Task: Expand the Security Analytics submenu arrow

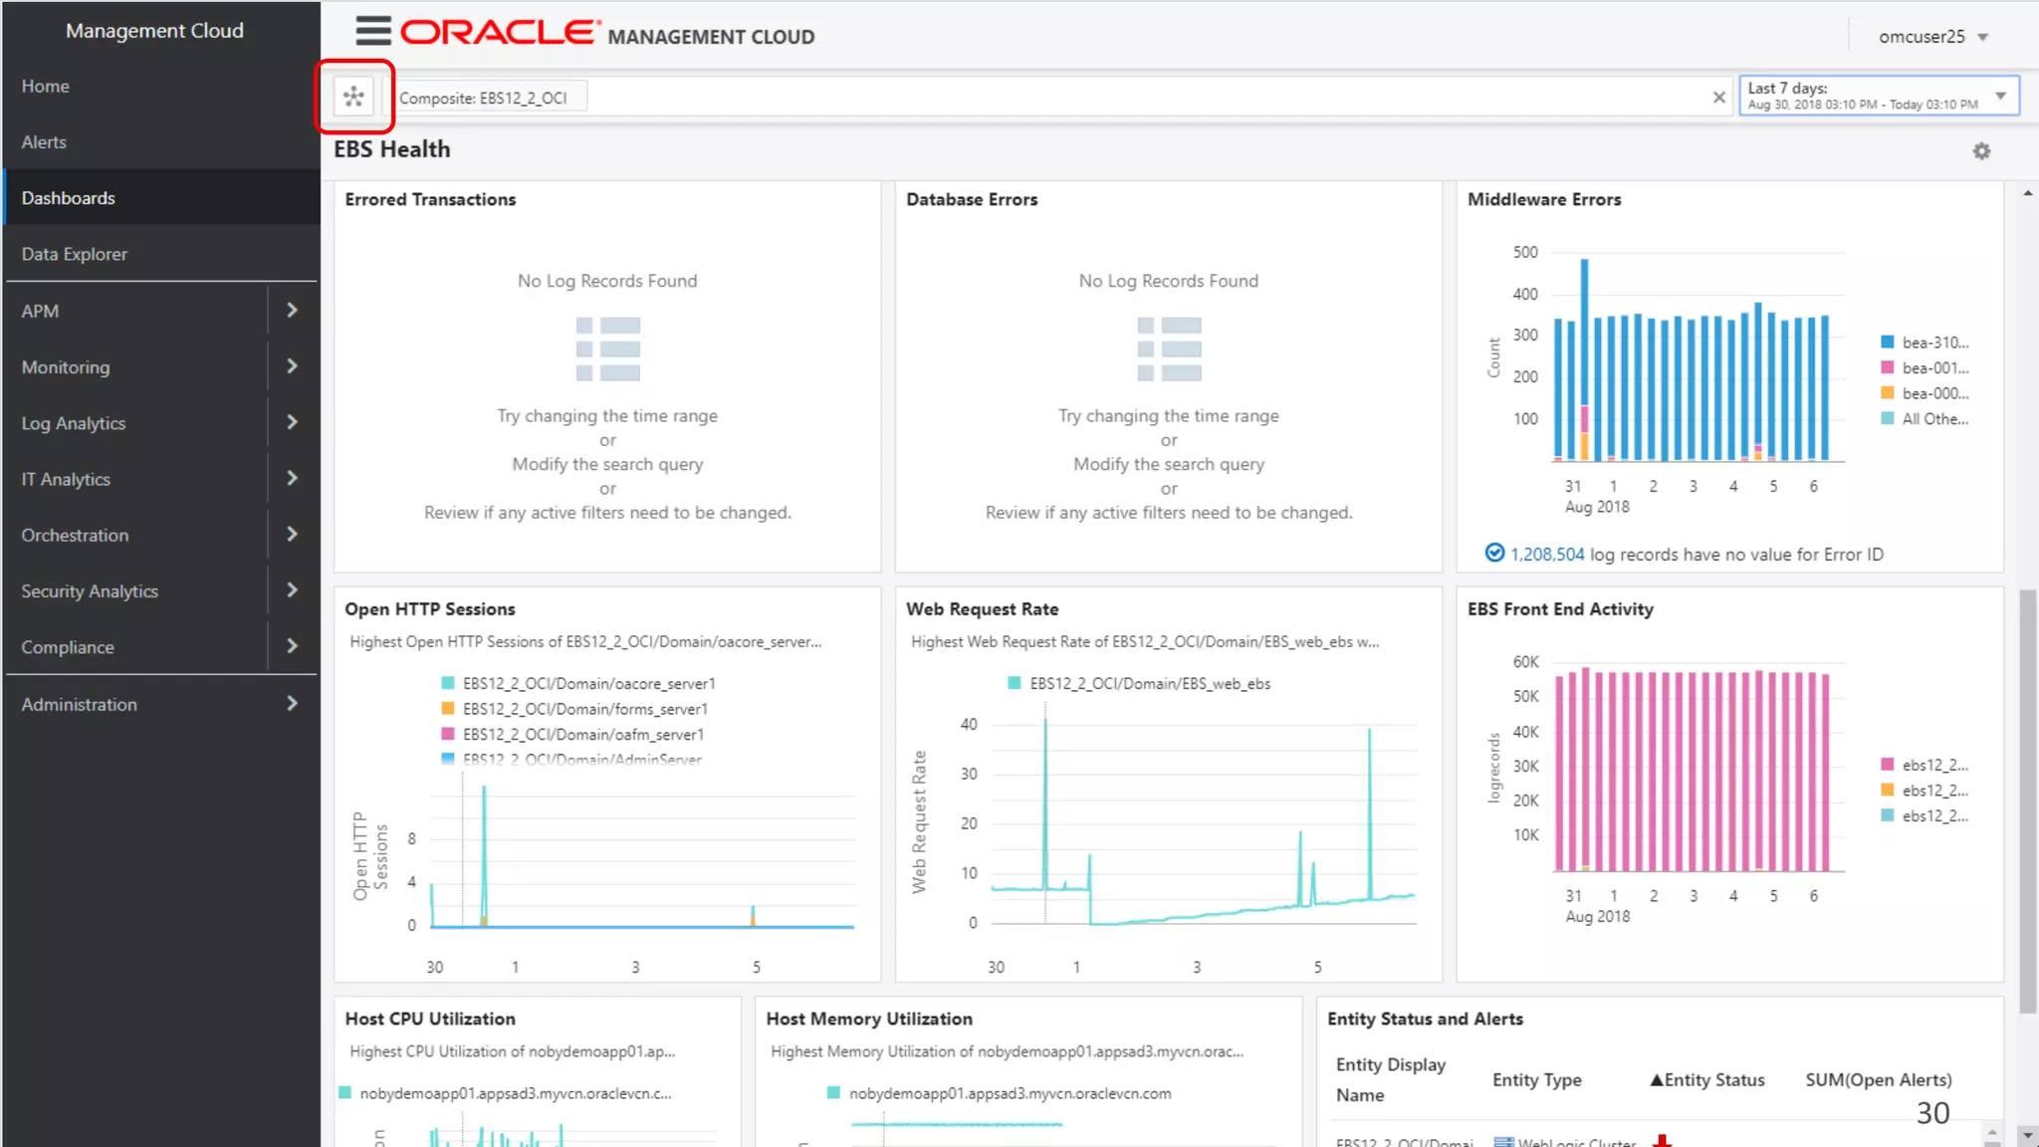Action: [292, 590]
